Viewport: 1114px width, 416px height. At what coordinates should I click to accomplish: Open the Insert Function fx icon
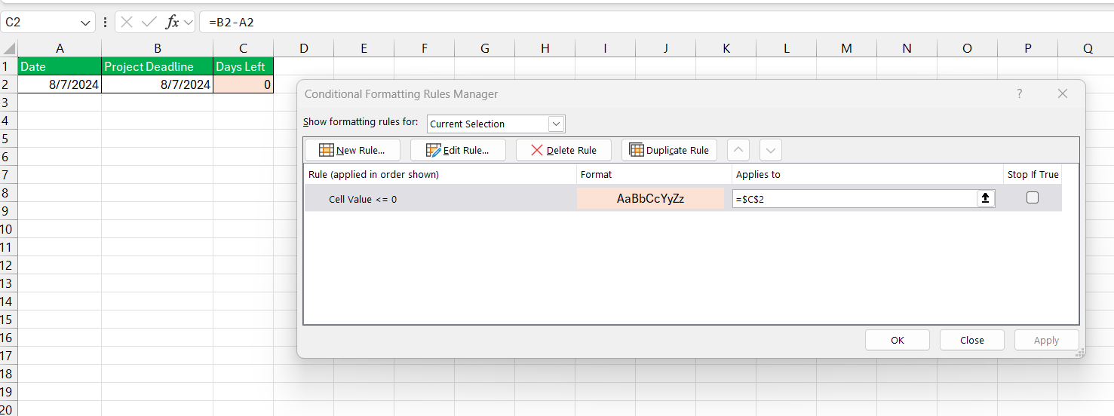[x=172, y=22]
